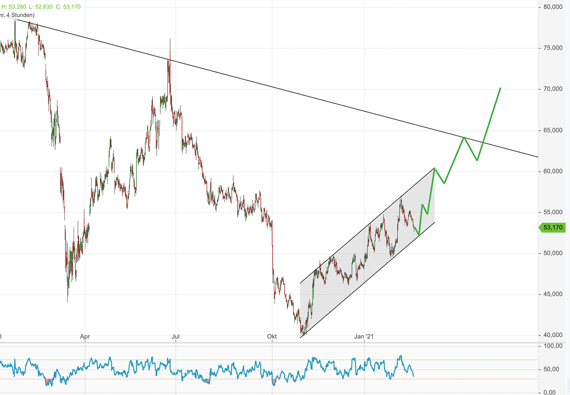Click the Apr label on the time axis
Image resolution: width=570 pixels, height=395 pixels.
point(85,336)
